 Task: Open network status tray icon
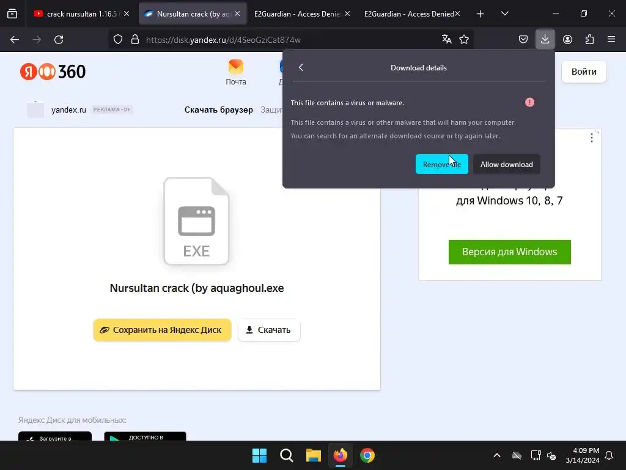point(536,455)
